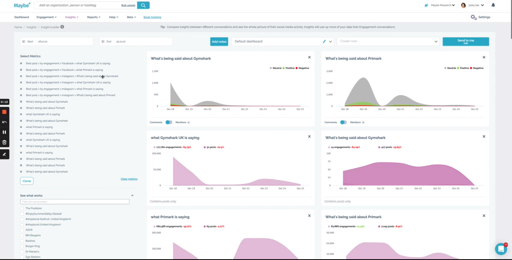
Task: Click the Clone button
Action: coord(27,181)
